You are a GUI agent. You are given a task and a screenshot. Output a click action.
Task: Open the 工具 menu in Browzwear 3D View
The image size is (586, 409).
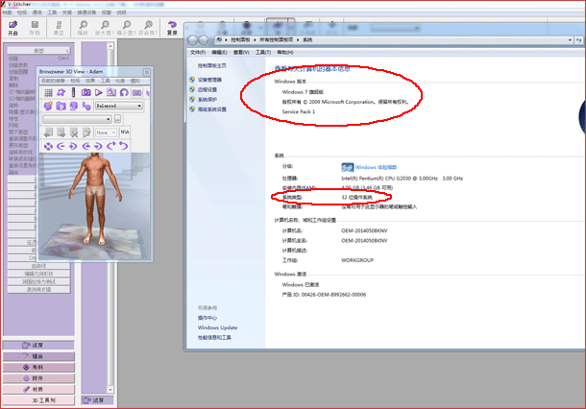(106, 81)
